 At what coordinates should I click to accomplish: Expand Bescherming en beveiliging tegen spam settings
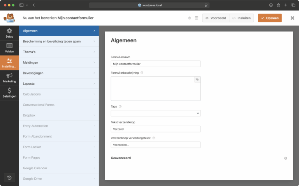pos(59,41)
